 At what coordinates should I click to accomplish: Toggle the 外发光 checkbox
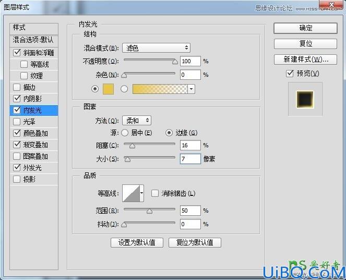click(17, 168)
